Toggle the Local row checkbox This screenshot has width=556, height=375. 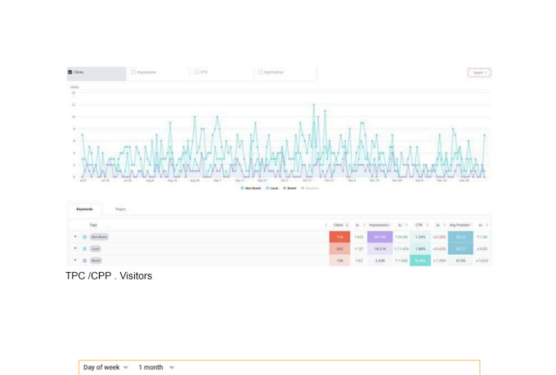[x=85, y=249]
